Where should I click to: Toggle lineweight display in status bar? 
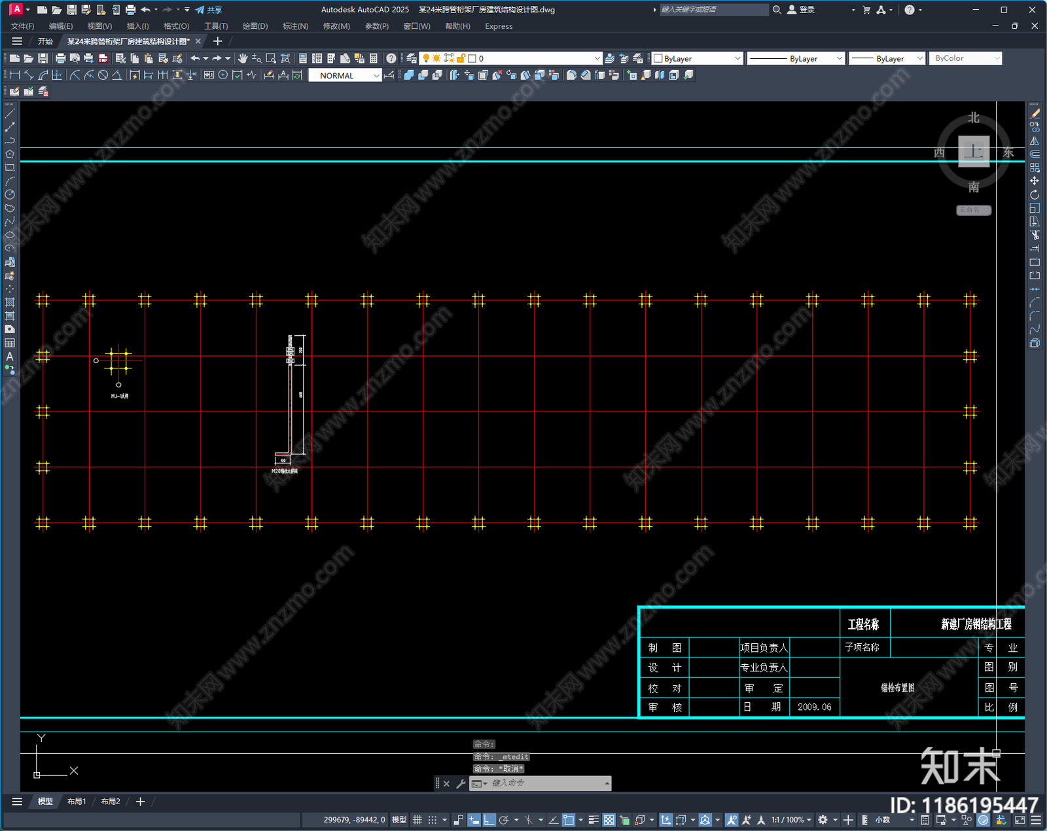coord(594,820)
